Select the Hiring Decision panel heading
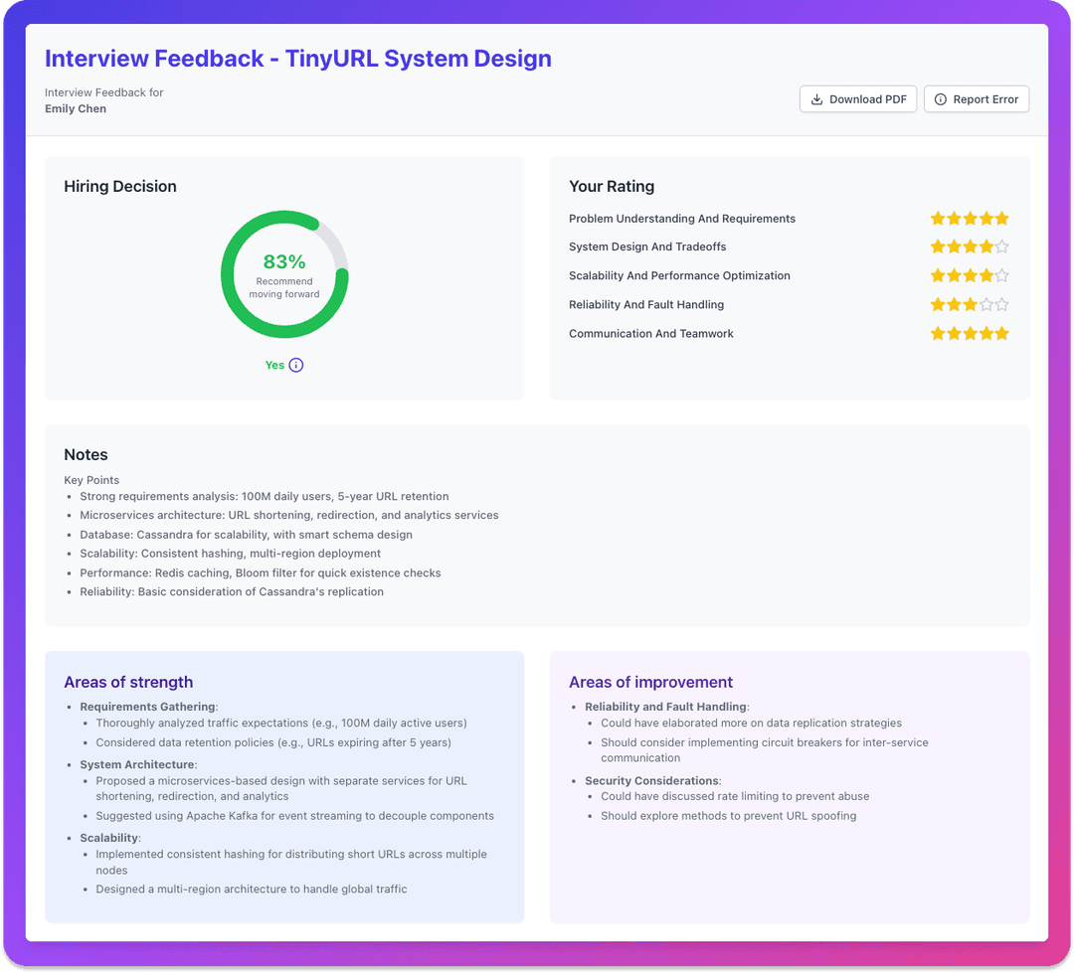The width and height of the screenshot is (1074, 973). pyautogui.click(x=119, y=186)
